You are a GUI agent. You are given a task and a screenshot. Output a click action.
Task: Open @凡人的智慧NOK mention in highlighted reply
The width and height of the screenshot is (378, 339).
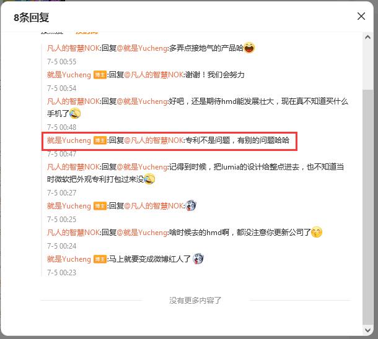154,140
